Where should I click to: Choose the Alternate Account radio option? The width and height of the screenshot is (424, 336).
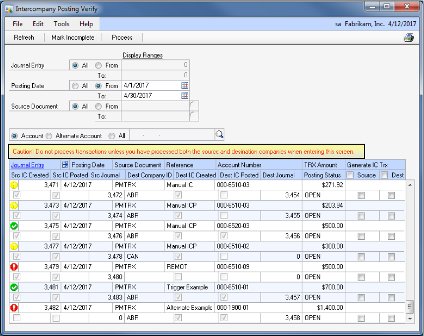[49, 136]
